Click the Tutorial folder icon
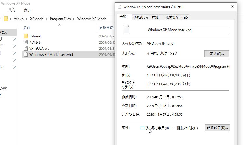244x145 pixels. coord(26,36)
